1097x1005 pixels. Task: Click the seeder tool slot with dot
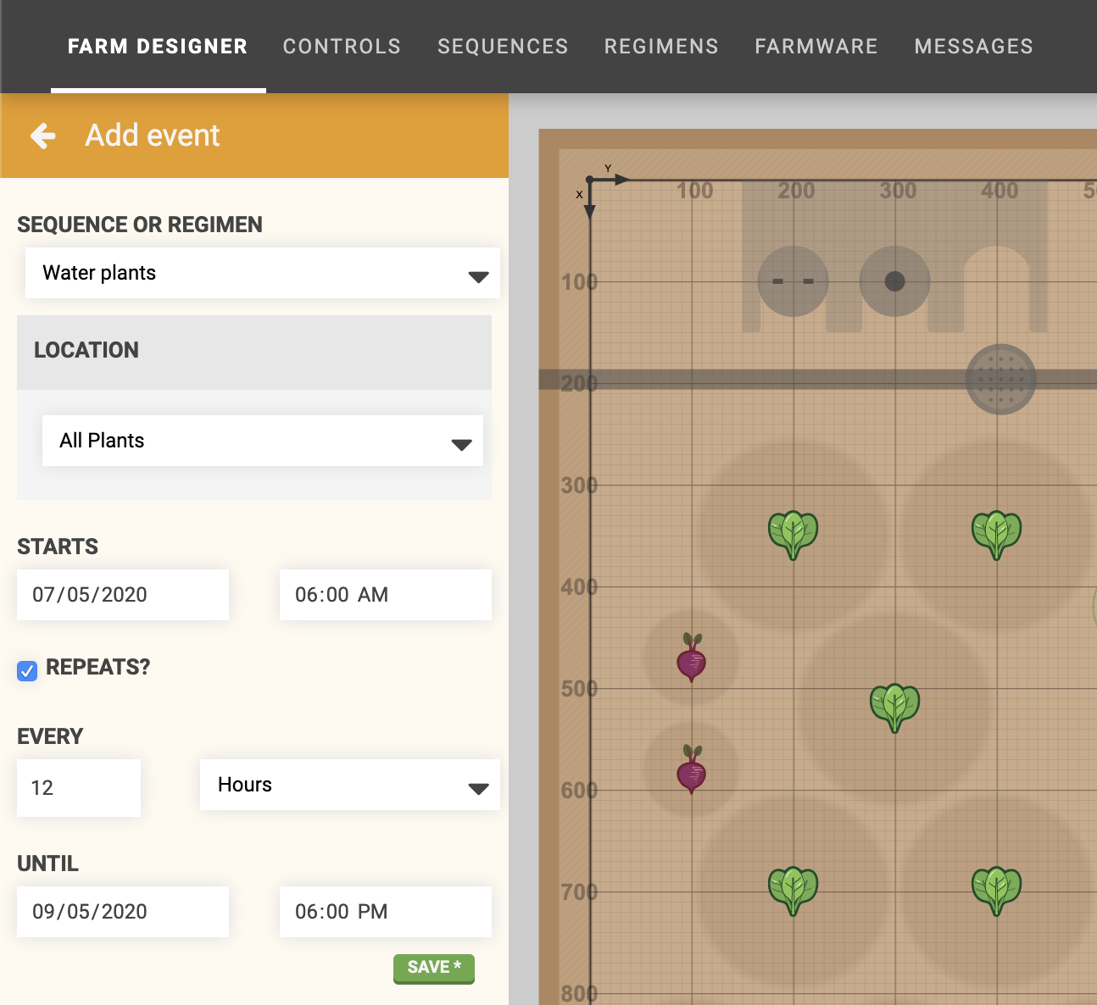click(x=894, y=281)
